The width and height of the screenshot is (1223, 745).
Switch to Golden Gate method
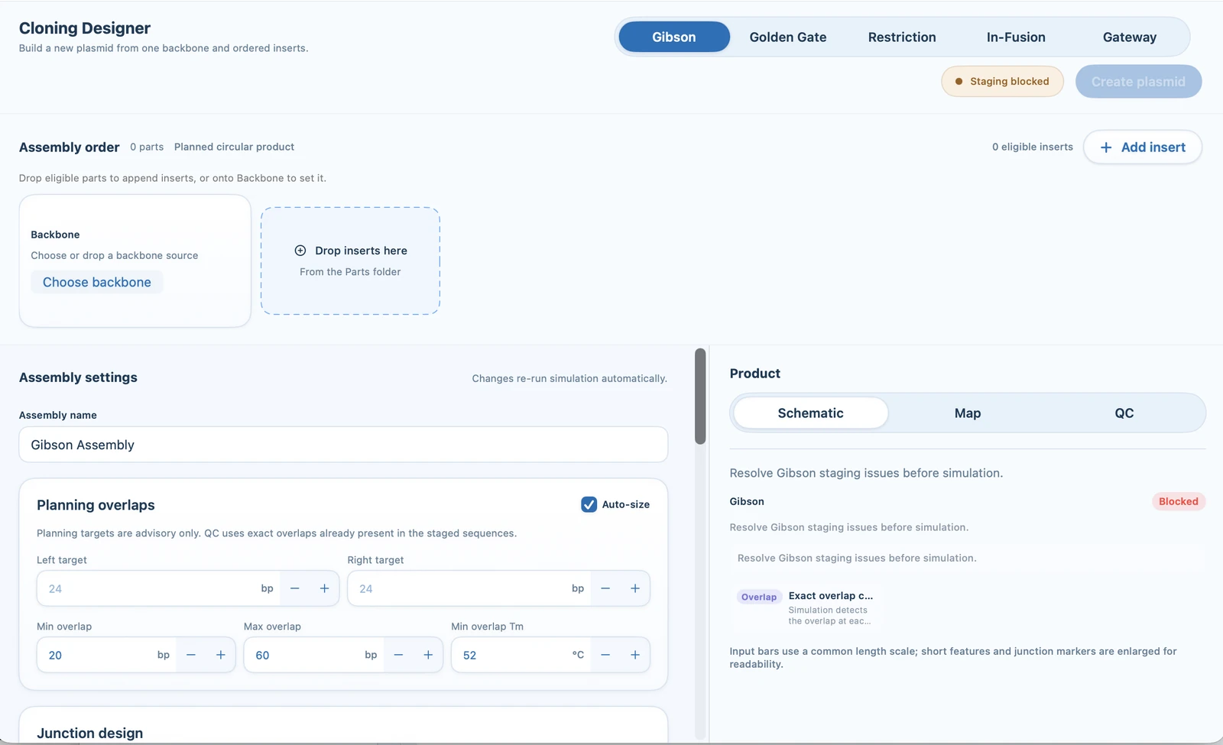[x=788, y=37]
